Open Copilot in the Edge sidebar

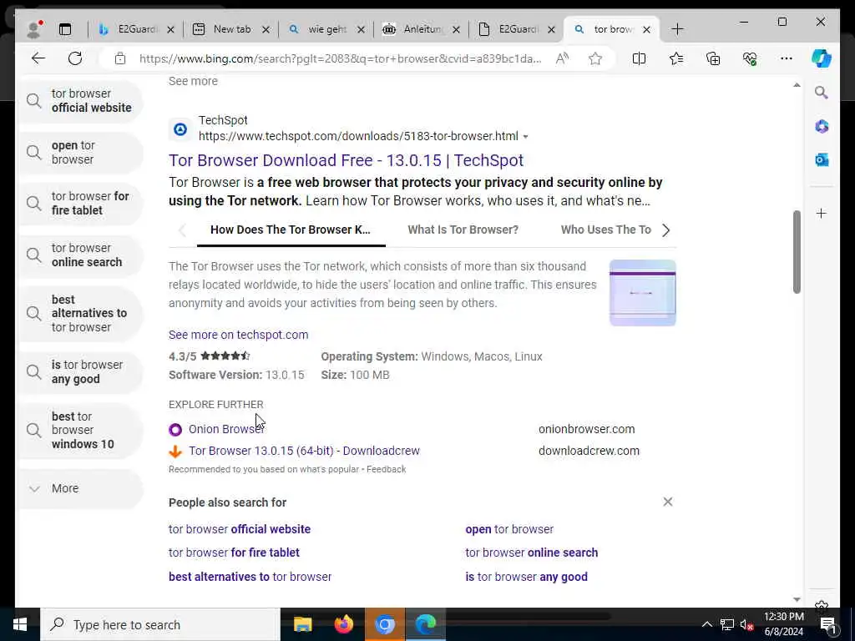pos(822,58)
